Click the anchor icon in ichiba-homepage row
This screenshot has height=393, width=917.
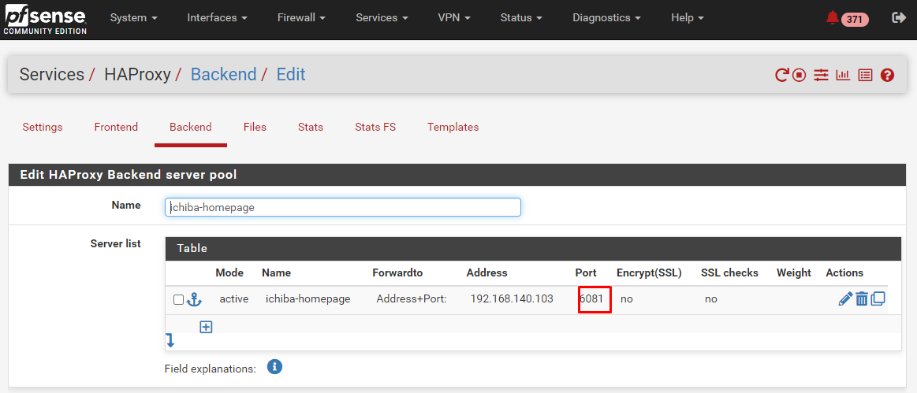pos(194,299)
